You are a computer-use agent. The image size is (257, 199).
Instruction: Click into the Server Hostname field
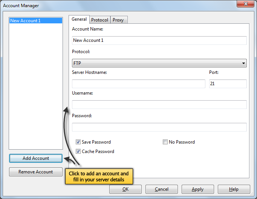pyautogui.click(x=138, y=84)
